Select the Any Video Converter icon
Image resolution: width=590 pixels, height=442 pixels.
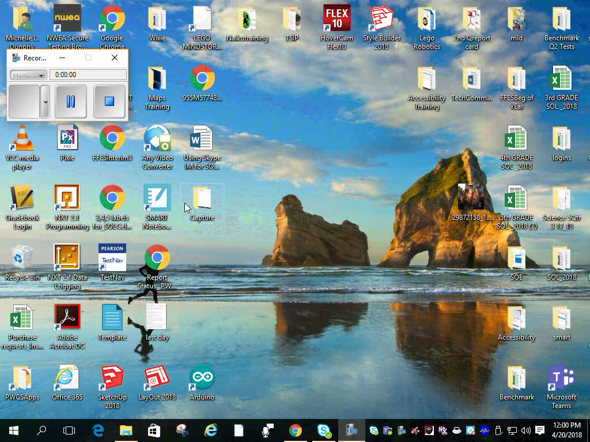pyautogui.click(x=157, y=139)
